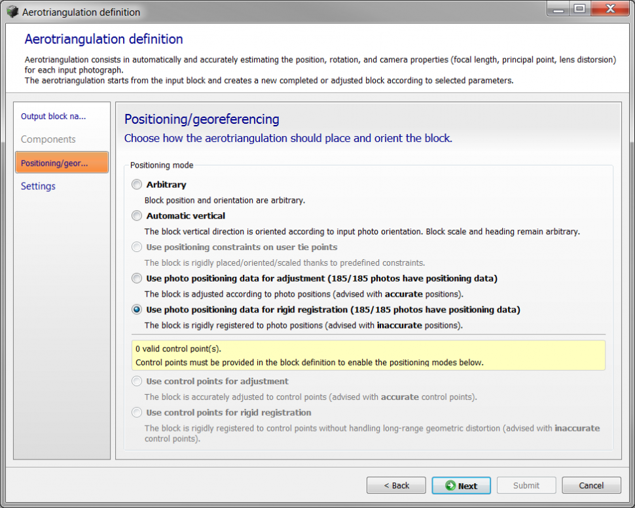Open the Output block name step
This screenshot has width=635, height=508.
[53, 117]
